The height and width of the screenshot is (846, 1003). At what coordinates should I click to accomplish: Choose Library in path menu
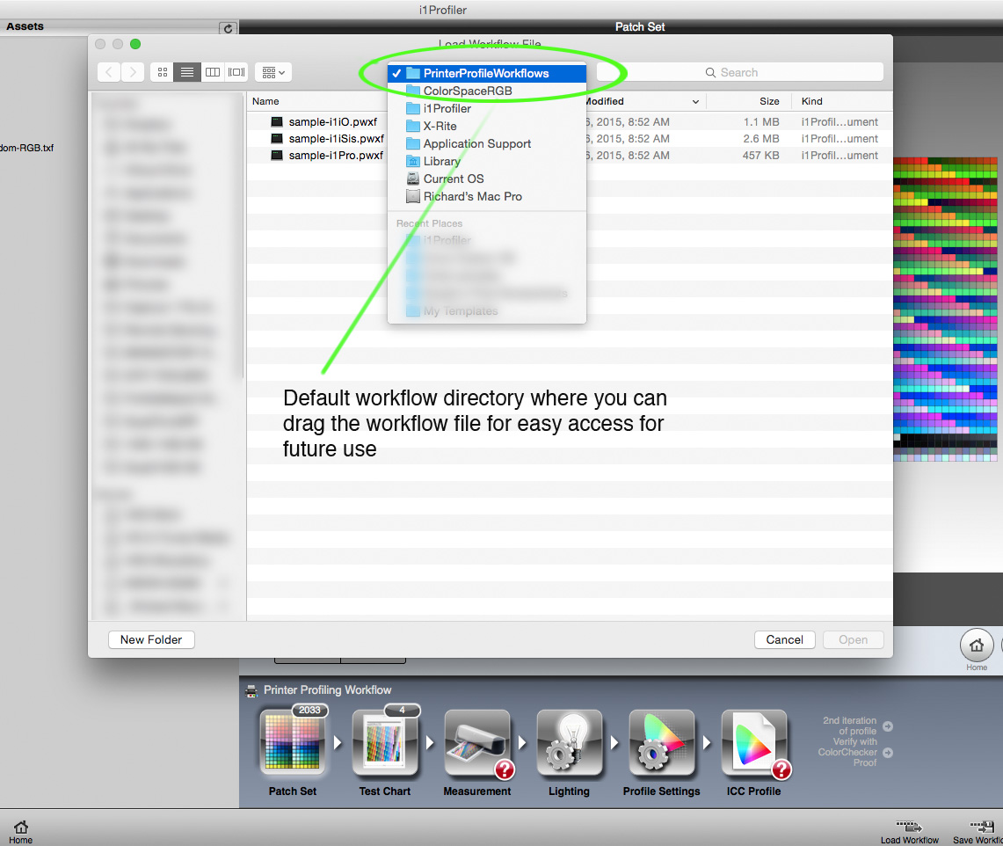487,161
